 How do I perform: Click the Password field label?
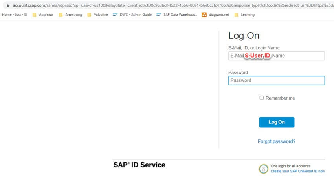pyautogui.click(x=238, y=72)
